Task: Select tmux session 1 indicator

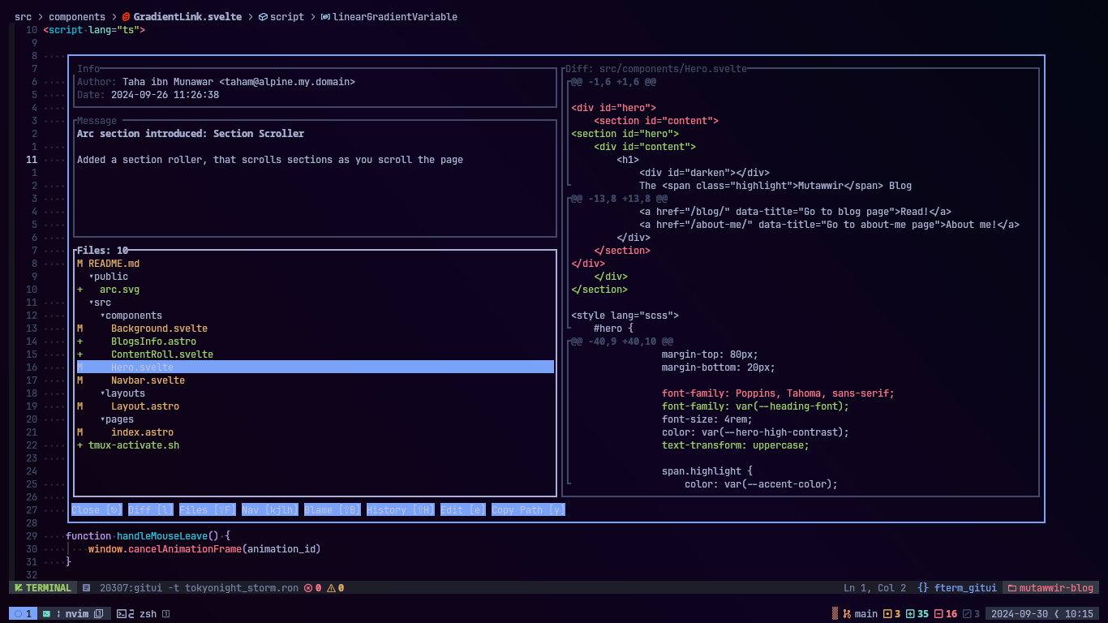Action: (24, 614)
